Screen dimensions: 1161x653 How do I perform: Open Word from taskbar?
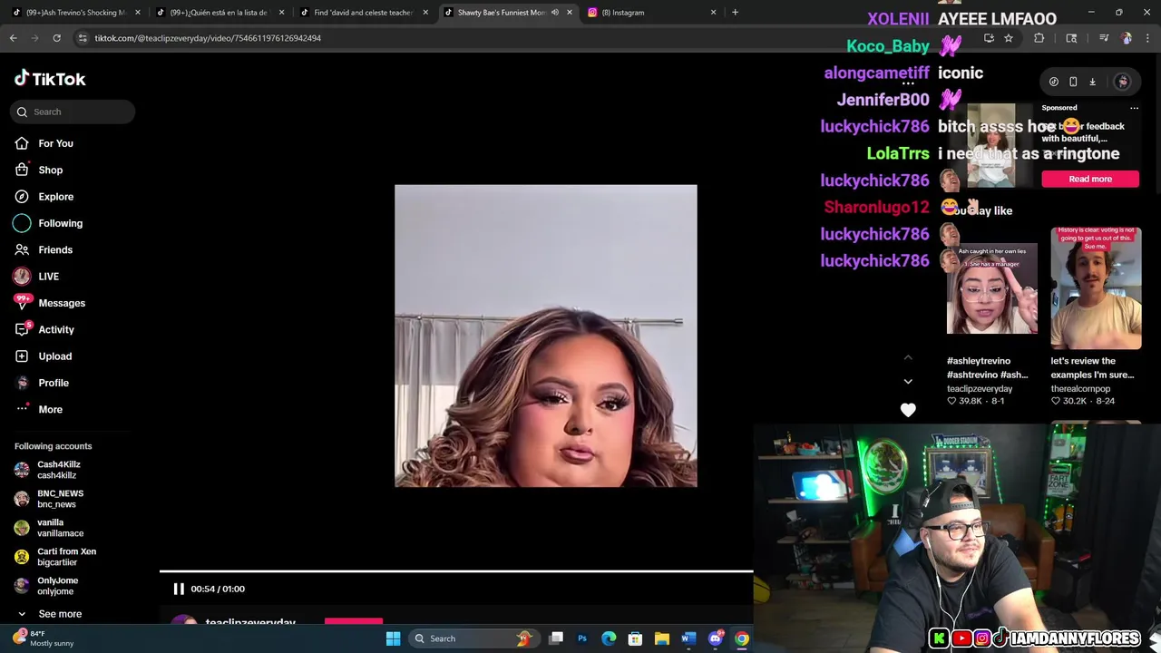(x=688, y=638)
